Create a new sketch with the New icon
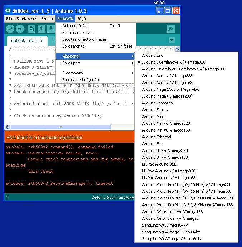The width and height of the screenshot is (242, 247). tap(32, 29)
